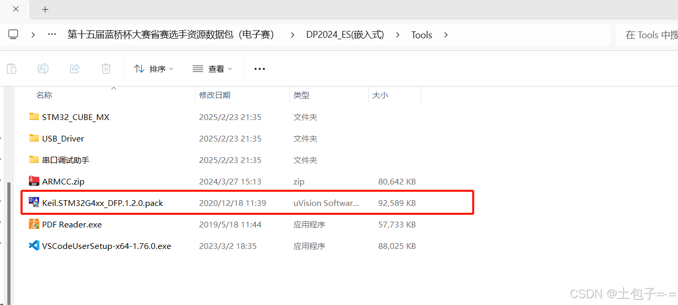Select the VSCodeUserSetup installer icon
Image resolution: width=678 pixels, height=305 pixels.
(34, 246)
